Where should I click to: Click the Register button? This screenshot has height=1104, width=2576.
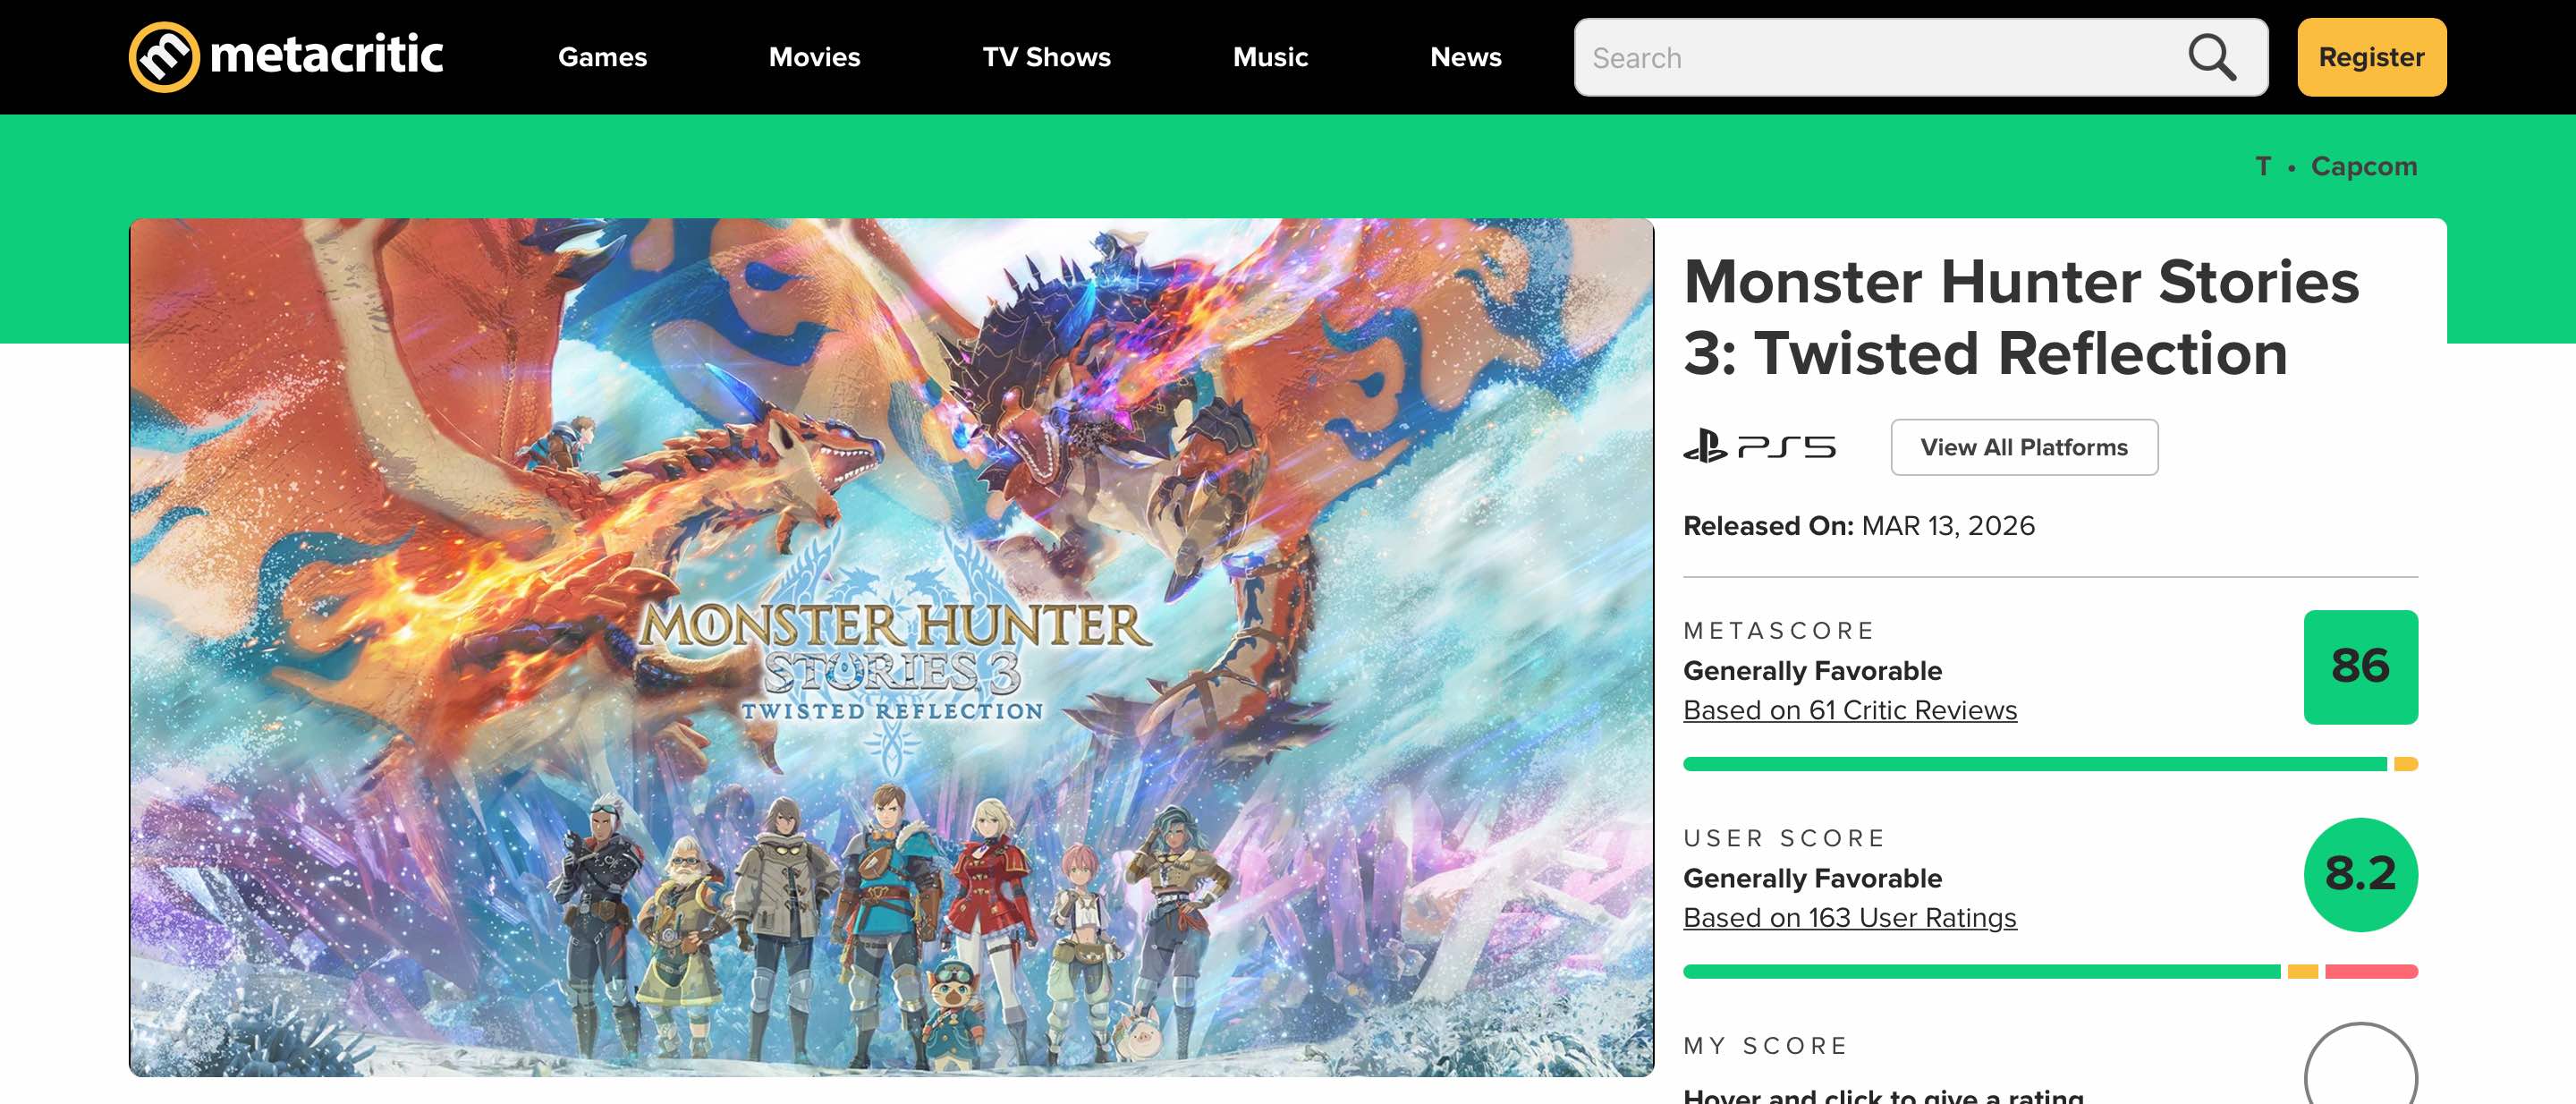[x=2371, y=57]
